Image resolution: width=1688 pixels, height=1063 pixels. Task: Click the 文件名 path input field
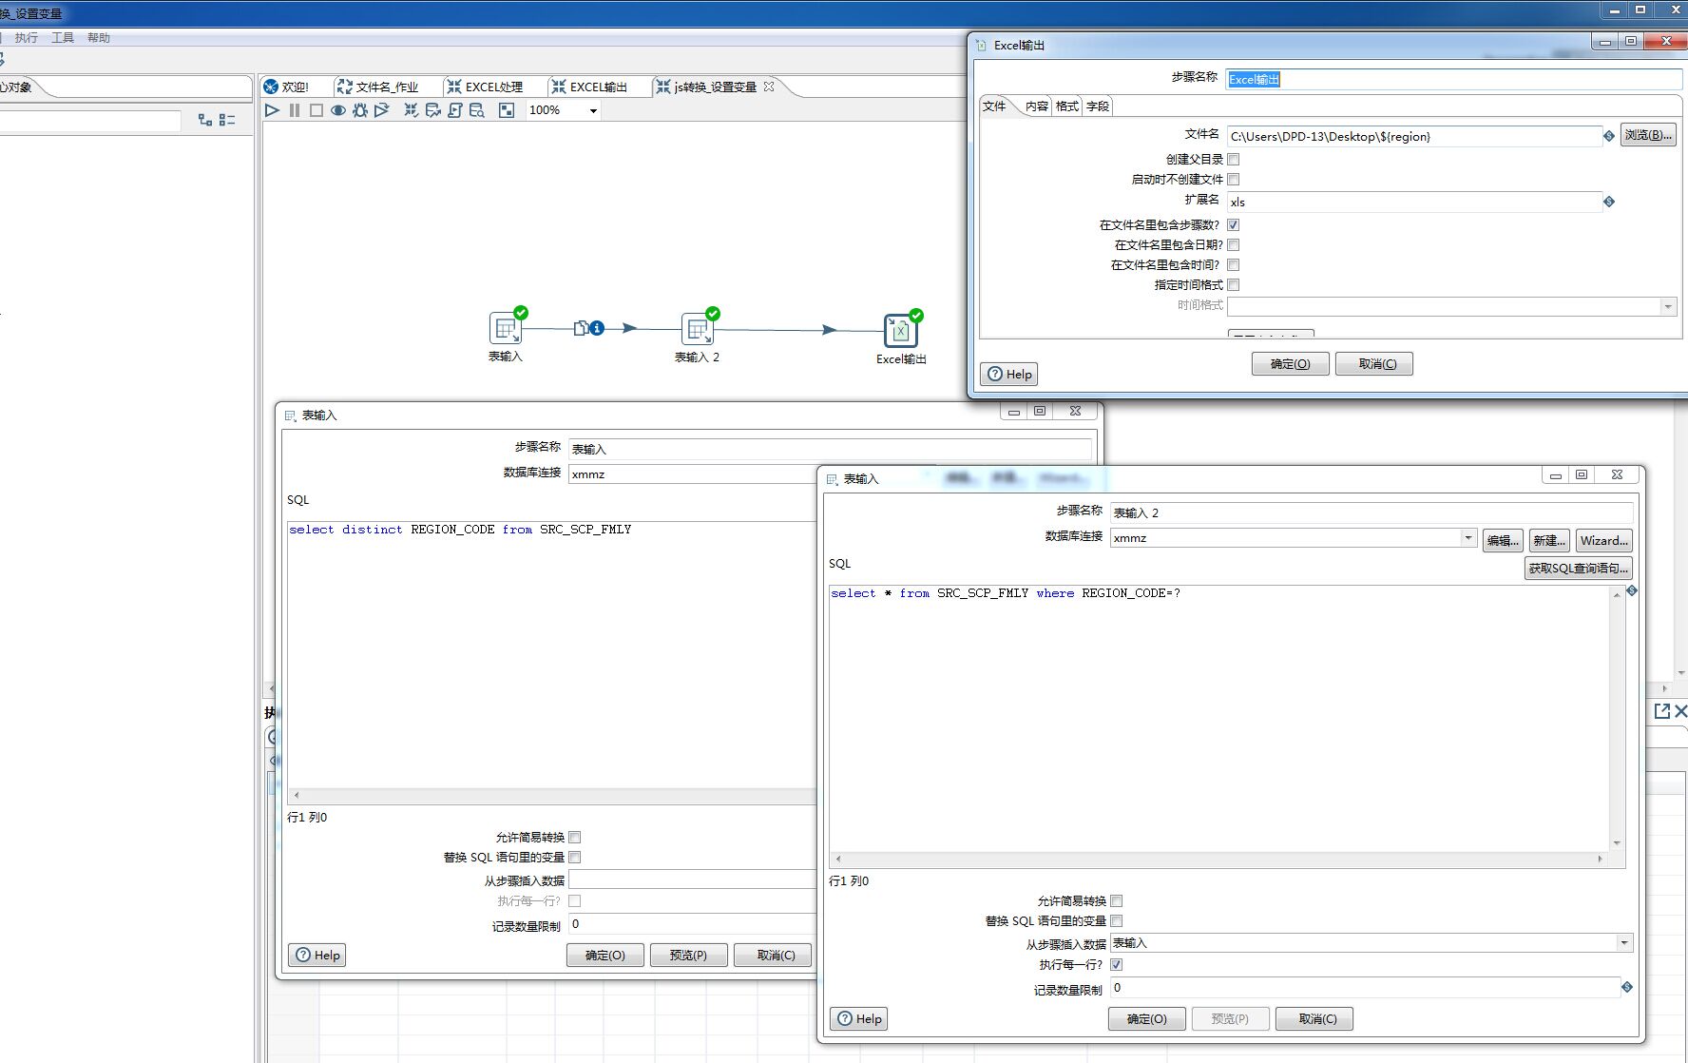coord(1414,136)
